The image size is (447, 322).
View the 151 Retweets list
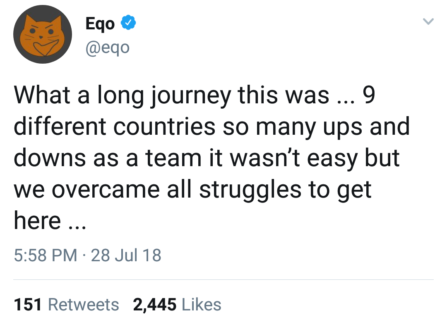(66, 305)
